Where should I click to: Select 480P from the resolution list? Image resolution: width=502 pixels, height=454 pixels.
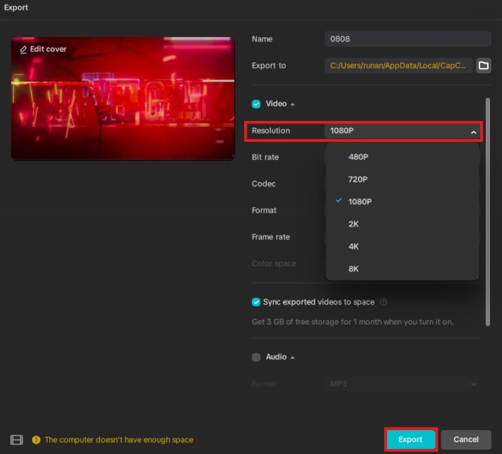(358, 157)
